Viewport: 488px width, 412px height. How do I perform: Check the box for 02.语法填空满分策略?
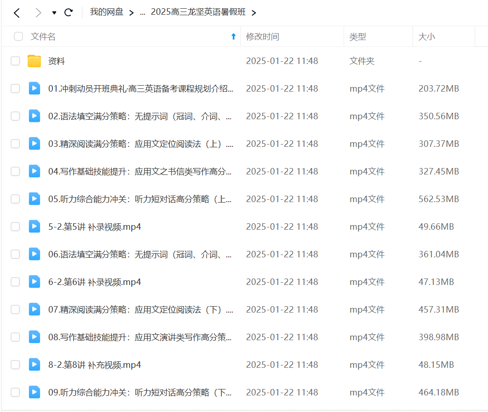[15, 116]
